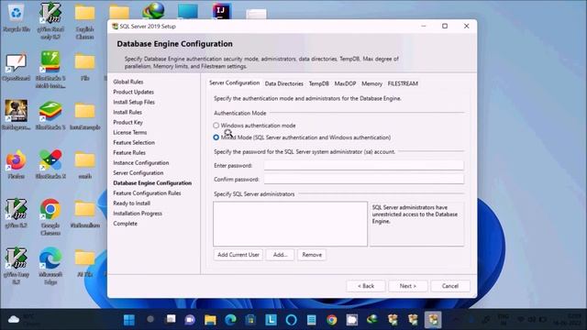Switch to the Memory tab
This screenshot has height=330, width=587.
pos(371,83)
